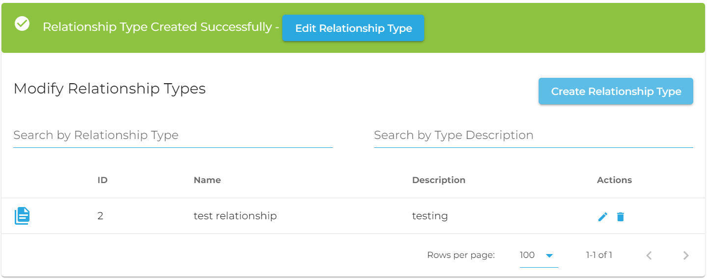Click into the Search by Type Description field
This screenshot has height=279, width=707.
coord(533,136)
